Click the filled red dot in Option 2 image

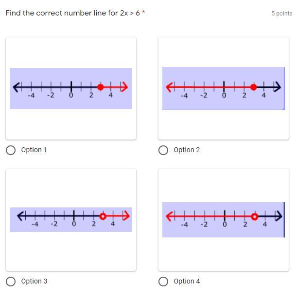253,87
